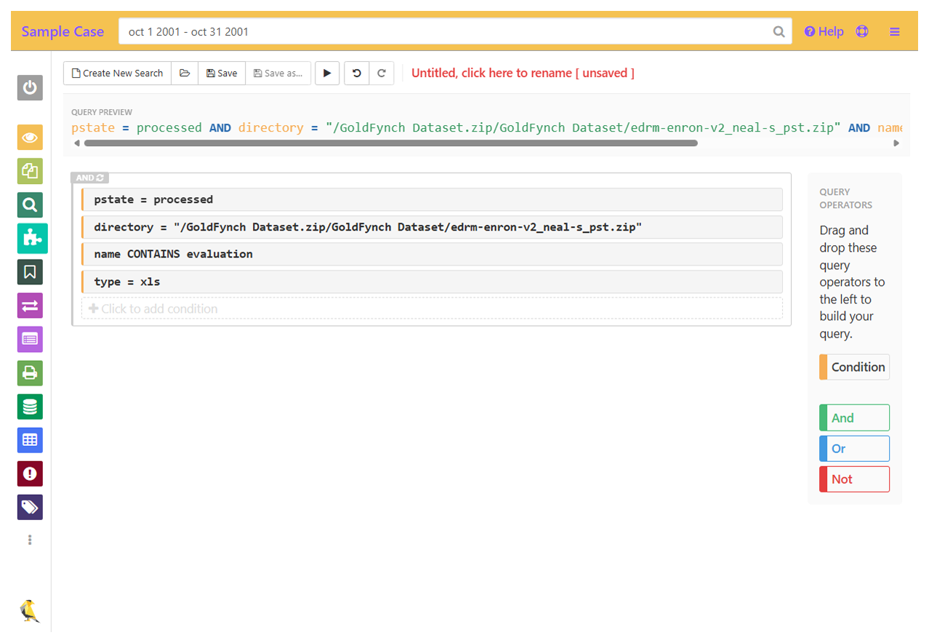Screen dimensions: 929x643
Task: Open the bookmark icon in sidebar
Action: [30, 272]
